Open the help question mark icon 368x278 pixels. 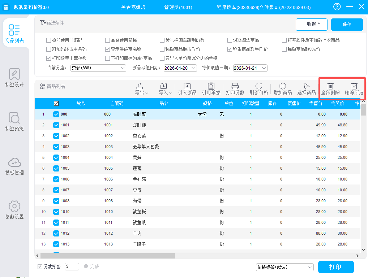(x=337, y=7)
